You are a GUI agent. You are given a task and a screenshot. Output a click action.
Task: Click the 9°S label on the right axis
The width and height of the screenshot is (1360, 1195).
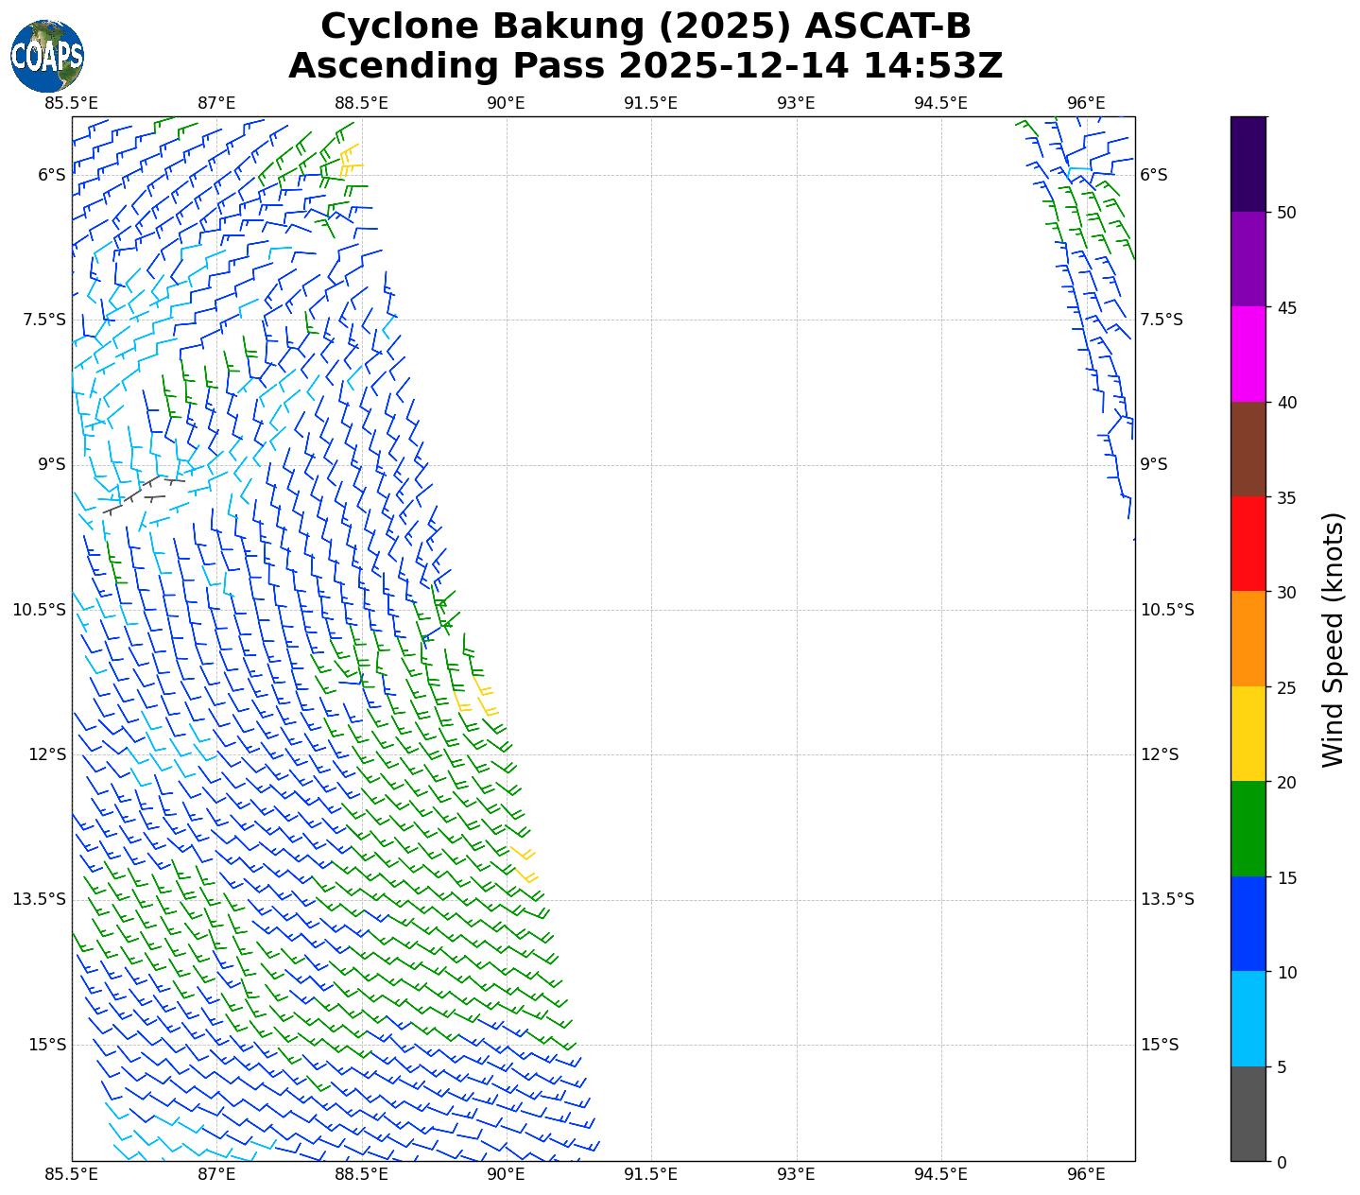point(1154,464)
